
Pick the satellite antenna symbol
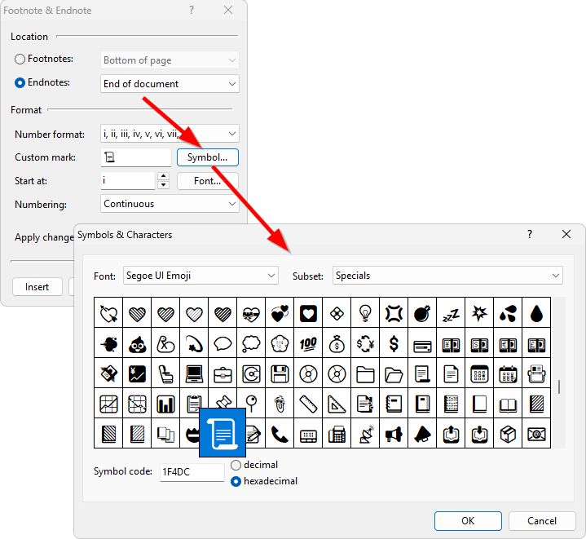(365, 434)
